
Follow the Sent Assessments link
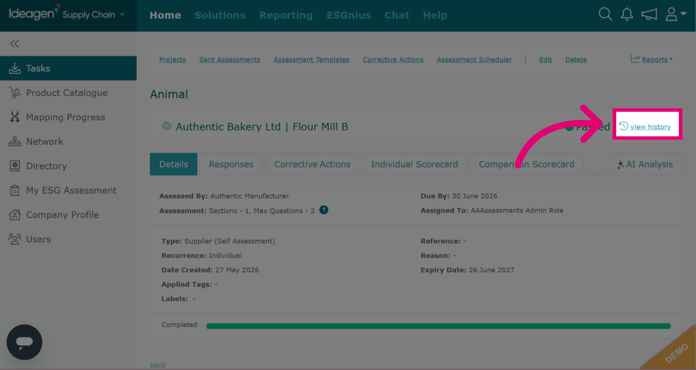click(x=230, y=60)
